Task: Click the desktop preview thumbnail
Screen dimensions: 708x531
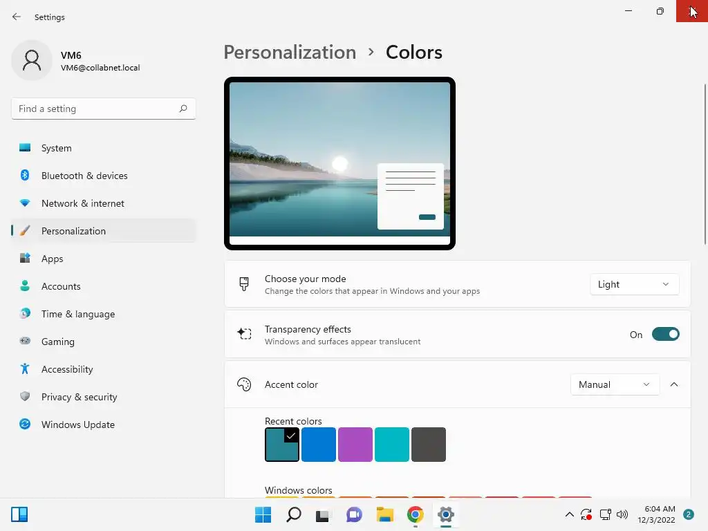Action: 339,163
